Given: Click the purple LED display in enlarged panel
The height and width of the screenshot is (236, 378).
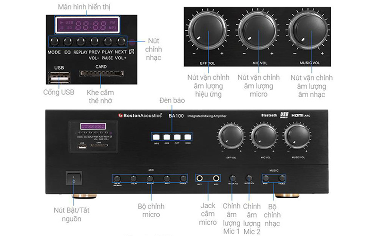Looking at the screenshot, I should pyautogui.click(x=86, y=25).
